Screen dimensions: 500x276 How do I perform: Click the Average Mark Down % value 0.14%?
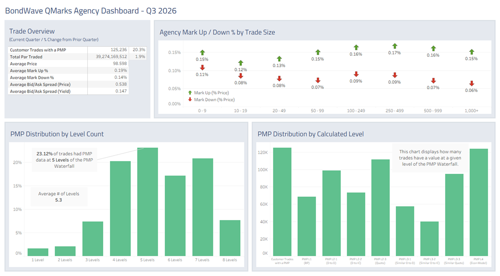pyautogui.click(x=121, y=77)
